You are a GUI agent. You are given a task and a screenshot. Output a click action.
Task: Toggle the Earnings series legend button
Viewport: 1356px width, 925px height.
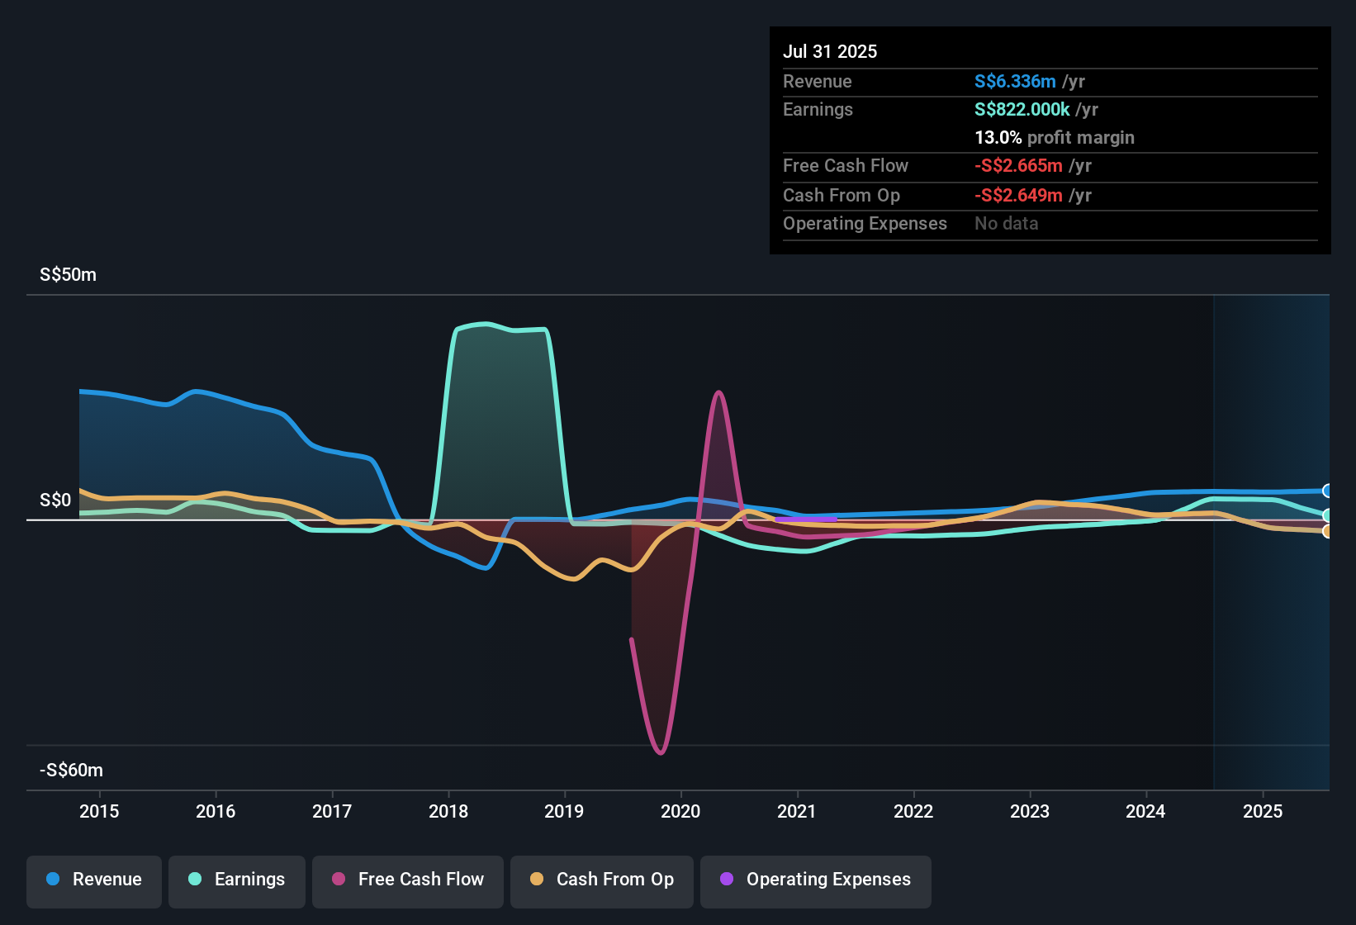(237, 880)
